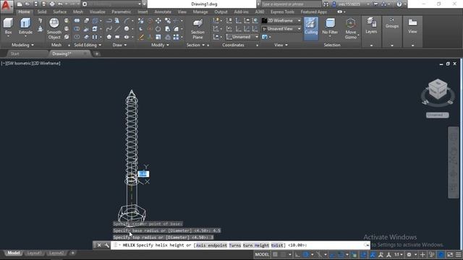
Task: Toggle polar tracking in status bar
Action: point(306,254)
